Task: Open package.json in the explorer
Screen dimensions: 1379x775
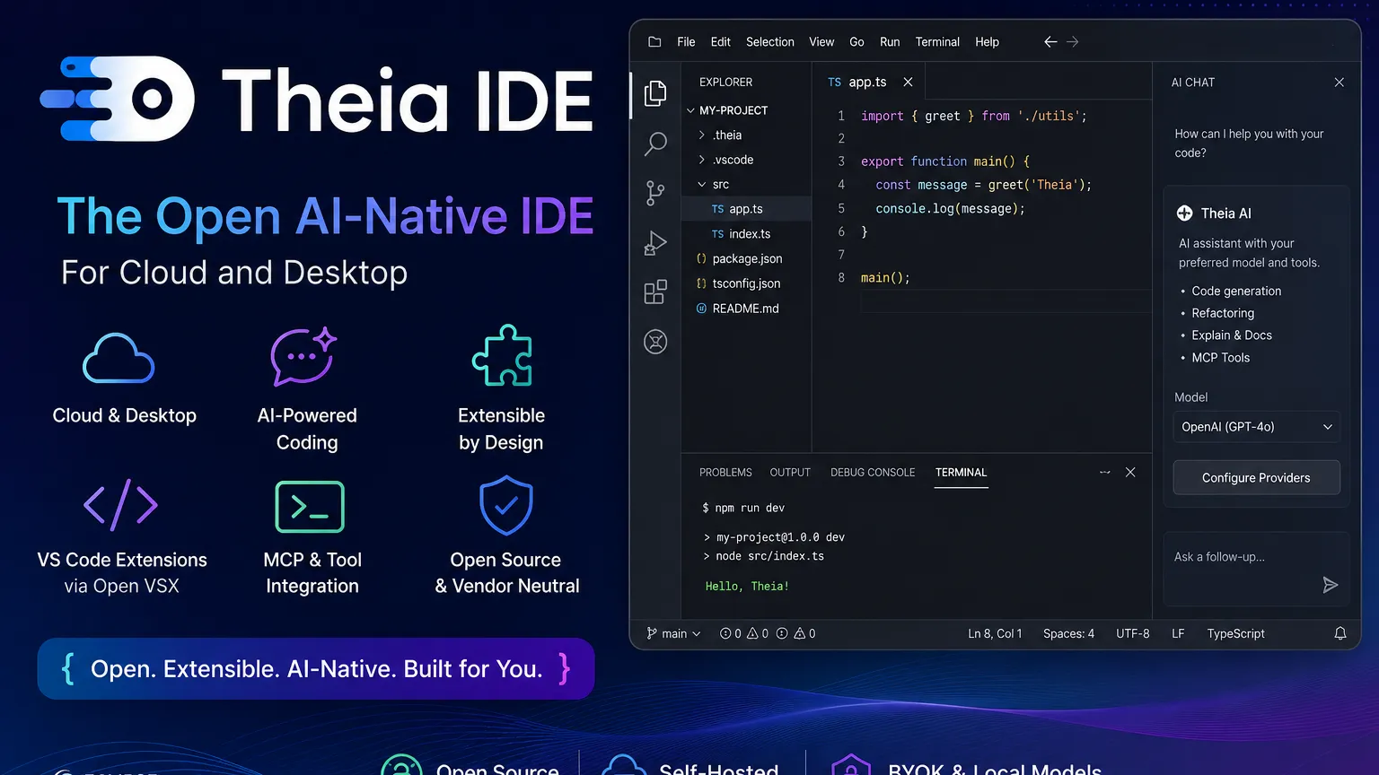Action: tap(747, 258)
